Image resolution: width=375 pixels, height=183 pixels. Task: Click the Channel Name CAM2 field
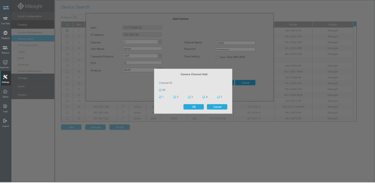[236, 43]
